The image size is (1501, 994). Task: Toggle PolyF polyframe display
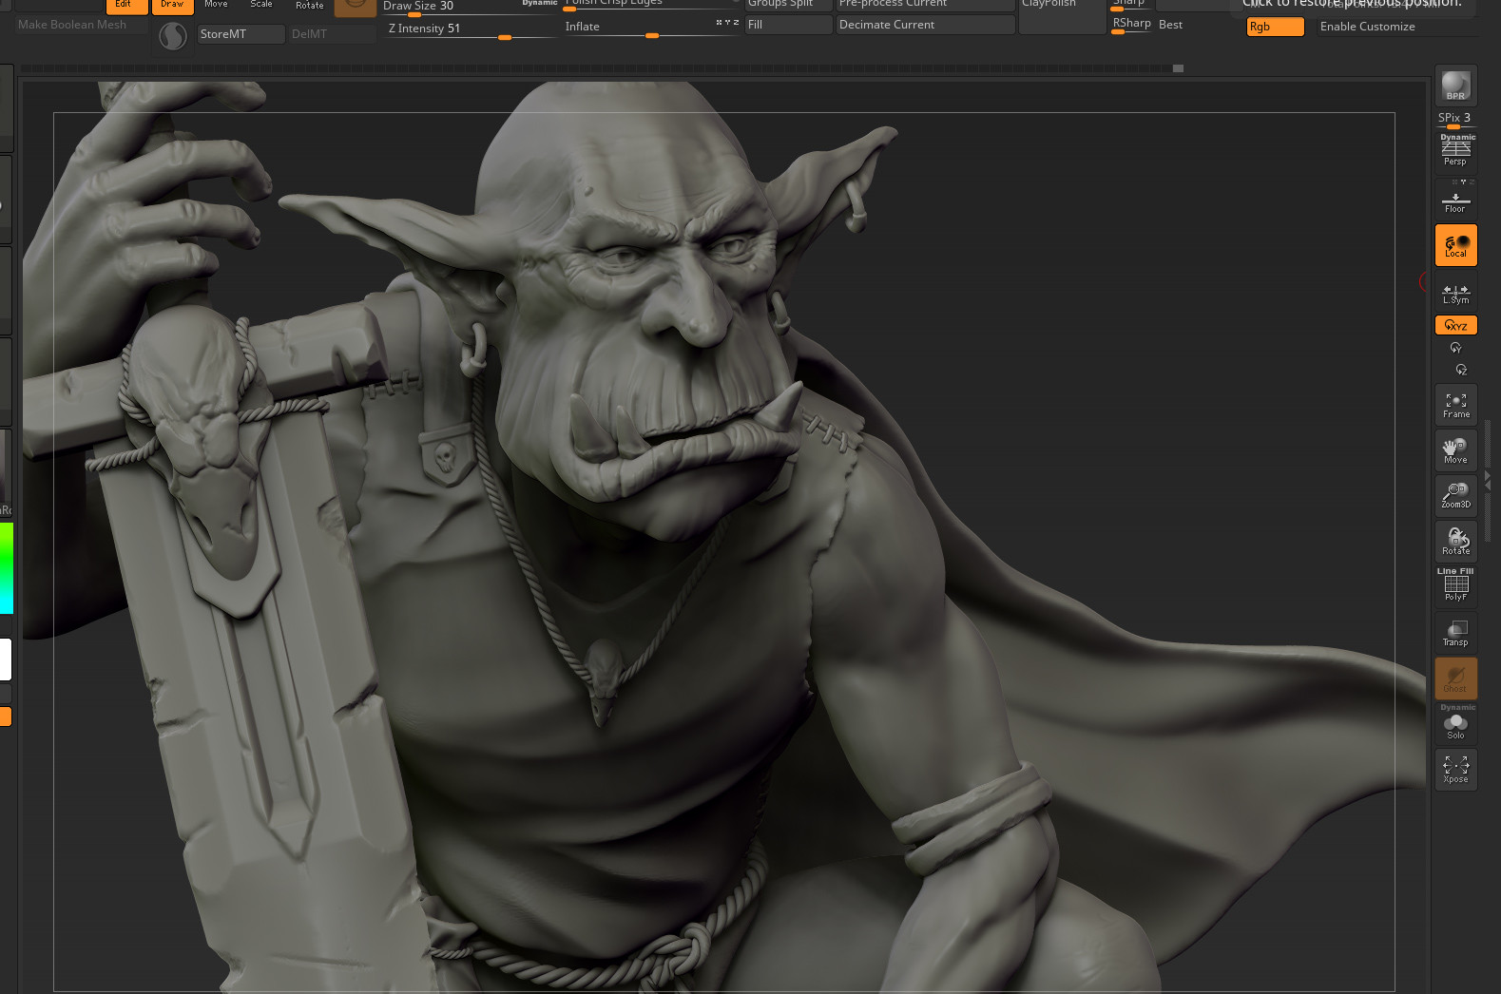[1455, 588]
